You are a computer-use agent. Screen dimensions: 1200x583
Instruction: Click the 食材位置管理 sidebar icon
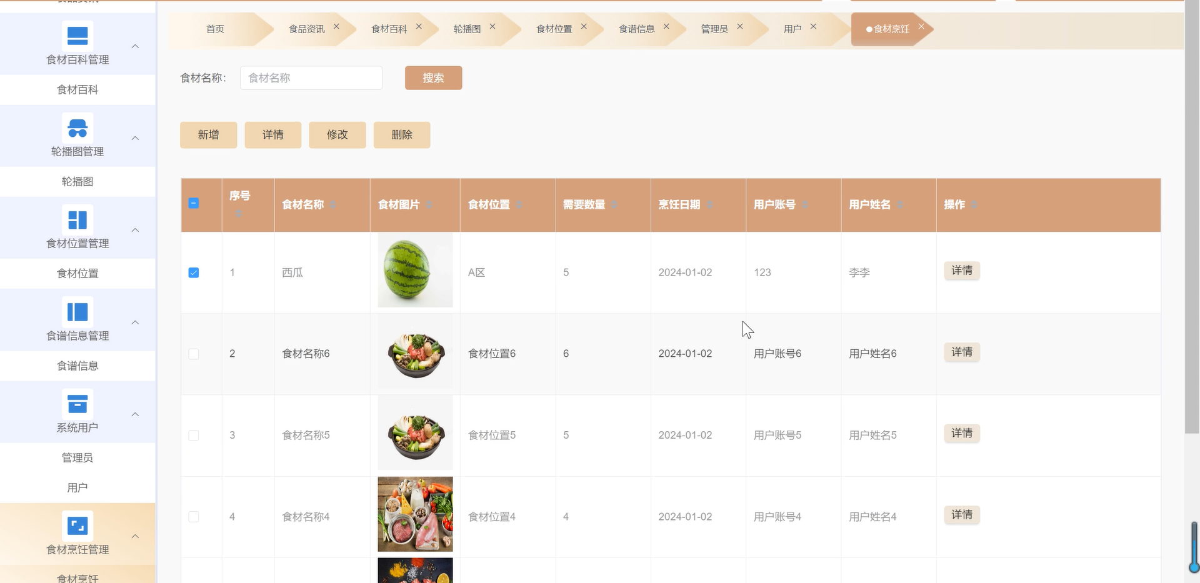(x=77, y=219)
